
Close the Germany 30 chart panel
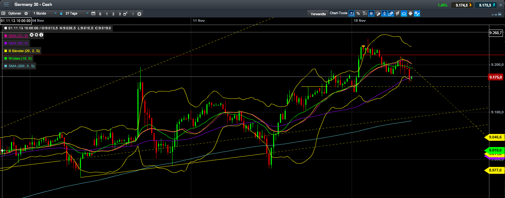pos(501,5)
